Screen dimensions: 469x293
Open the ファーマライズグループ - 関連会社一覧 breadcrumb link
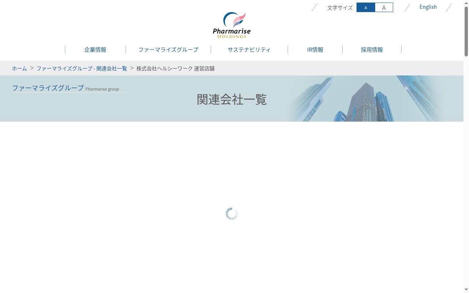tap(82, 68)
